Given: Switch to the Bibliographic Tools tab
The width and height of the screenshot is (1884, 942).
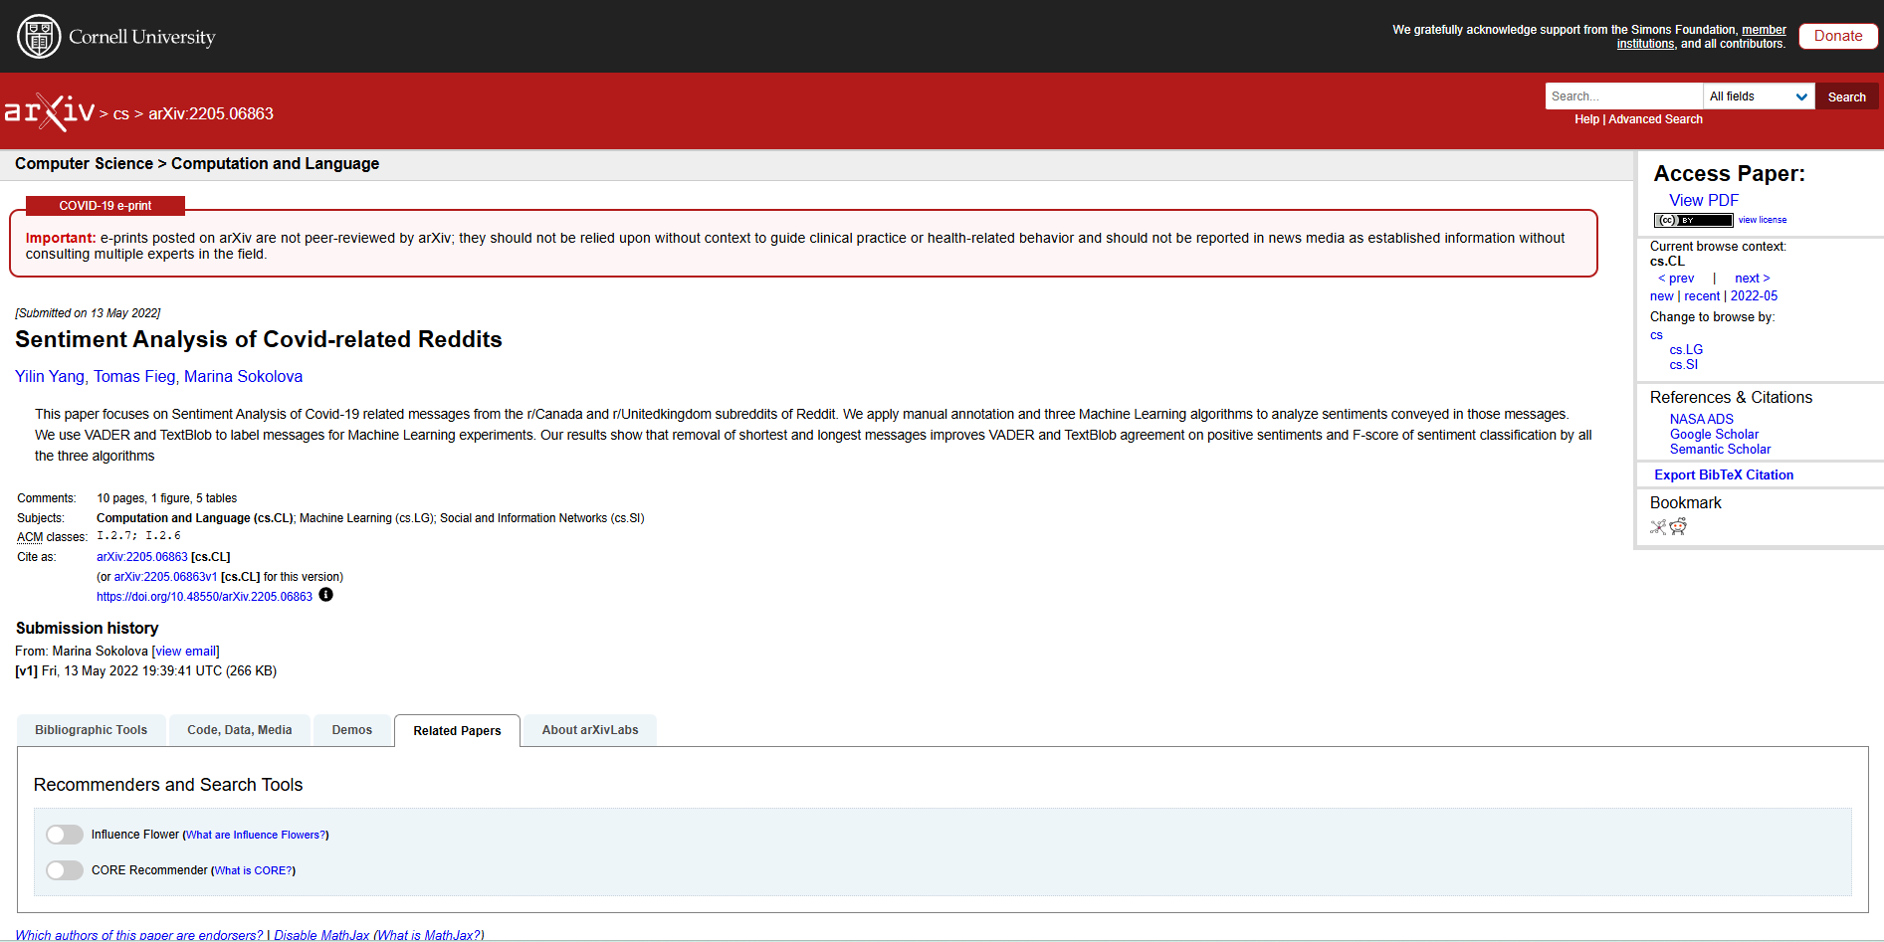Looking at the screenshot, I should click(91, 729).
